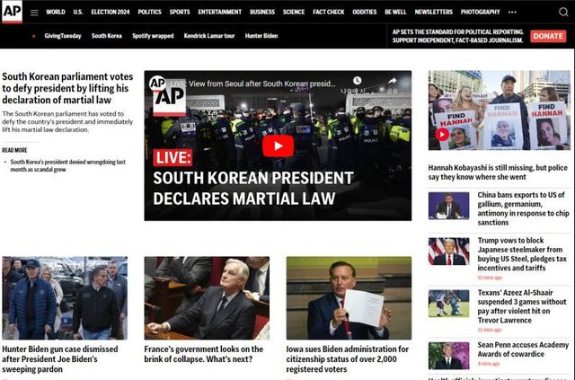Image resolution: width=575 pixels, height=380 pixels.
Task: Expand more sections with three-dots menu
Action: pos(513,13)
